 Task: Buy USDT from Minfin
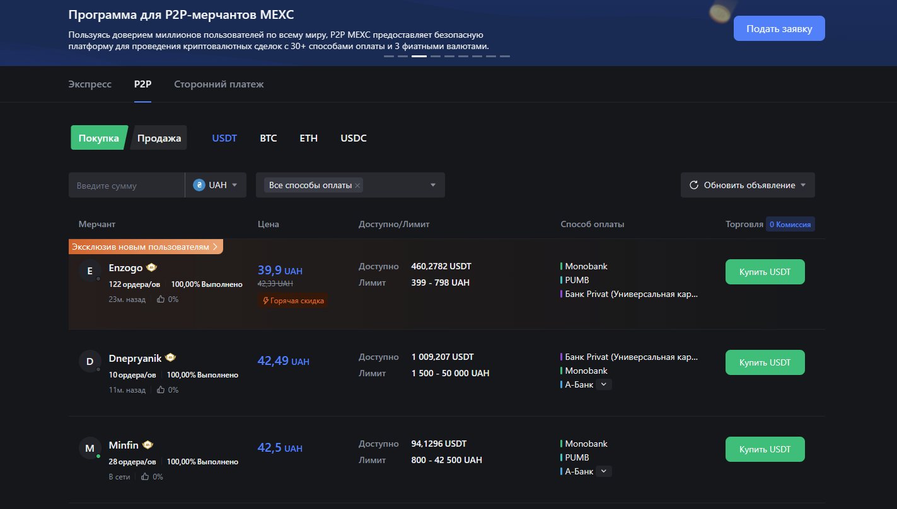click(765, 449)
